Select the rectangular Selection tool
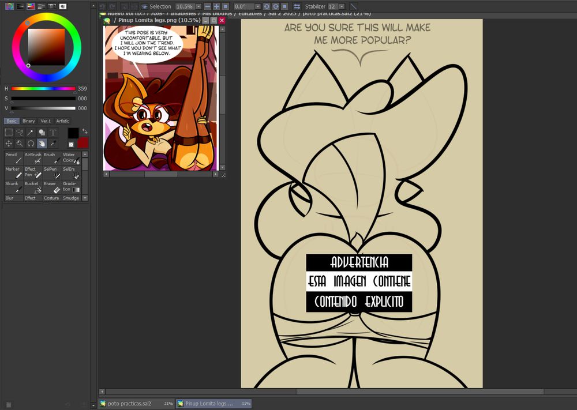This screenshot has width=577, height=410. click(9, 133)
